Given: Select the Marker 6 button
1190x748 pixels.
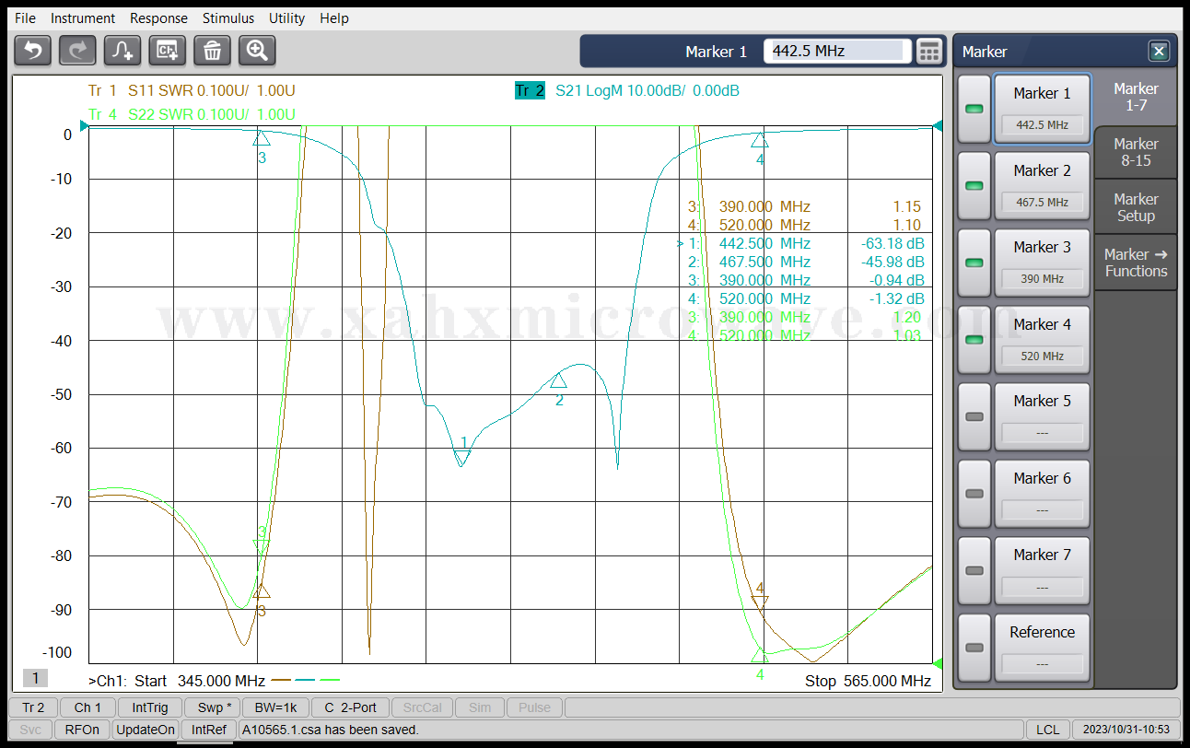Looking at the screenshot, I should pyautogui.click(x=1042, y=494).
